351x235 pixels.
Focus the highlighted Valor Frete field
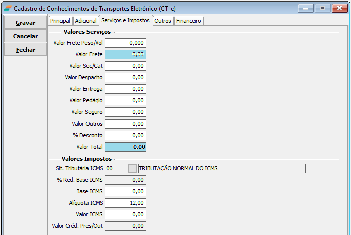[125, 54]
